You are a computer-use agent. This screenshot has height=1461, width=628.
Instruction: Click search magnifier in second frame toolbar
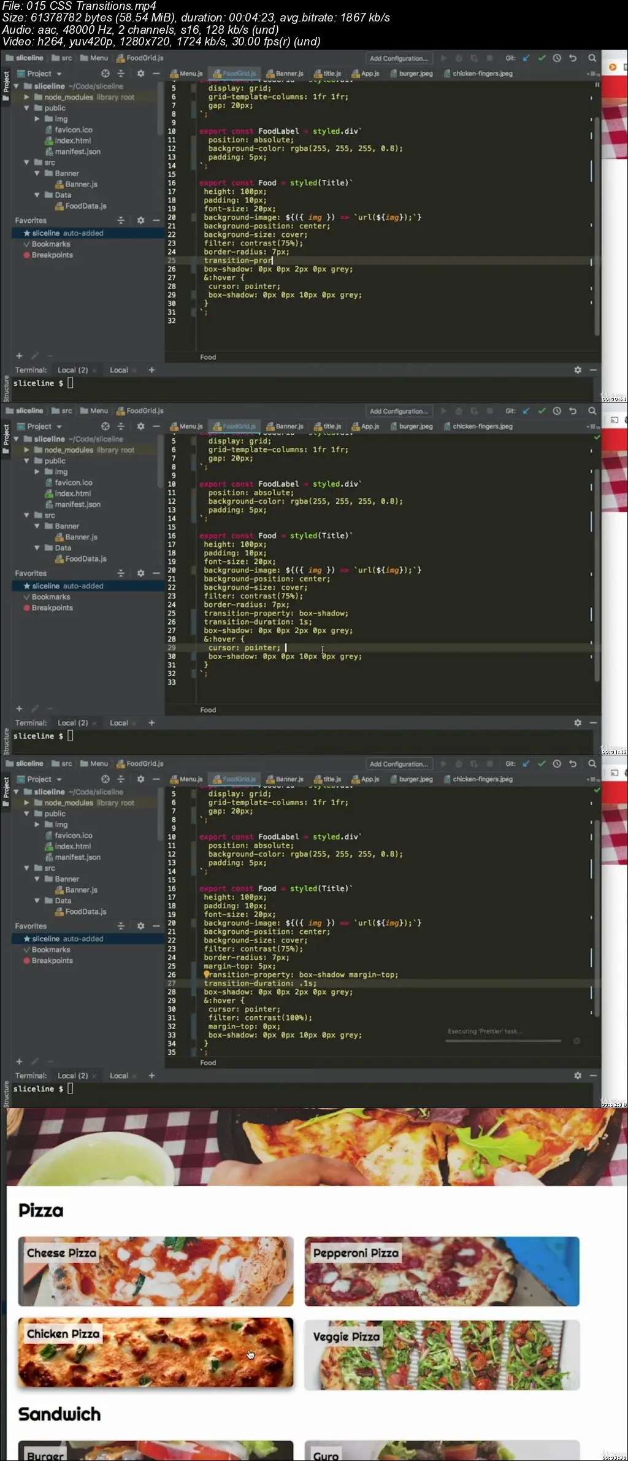click(x=592, y=411)
